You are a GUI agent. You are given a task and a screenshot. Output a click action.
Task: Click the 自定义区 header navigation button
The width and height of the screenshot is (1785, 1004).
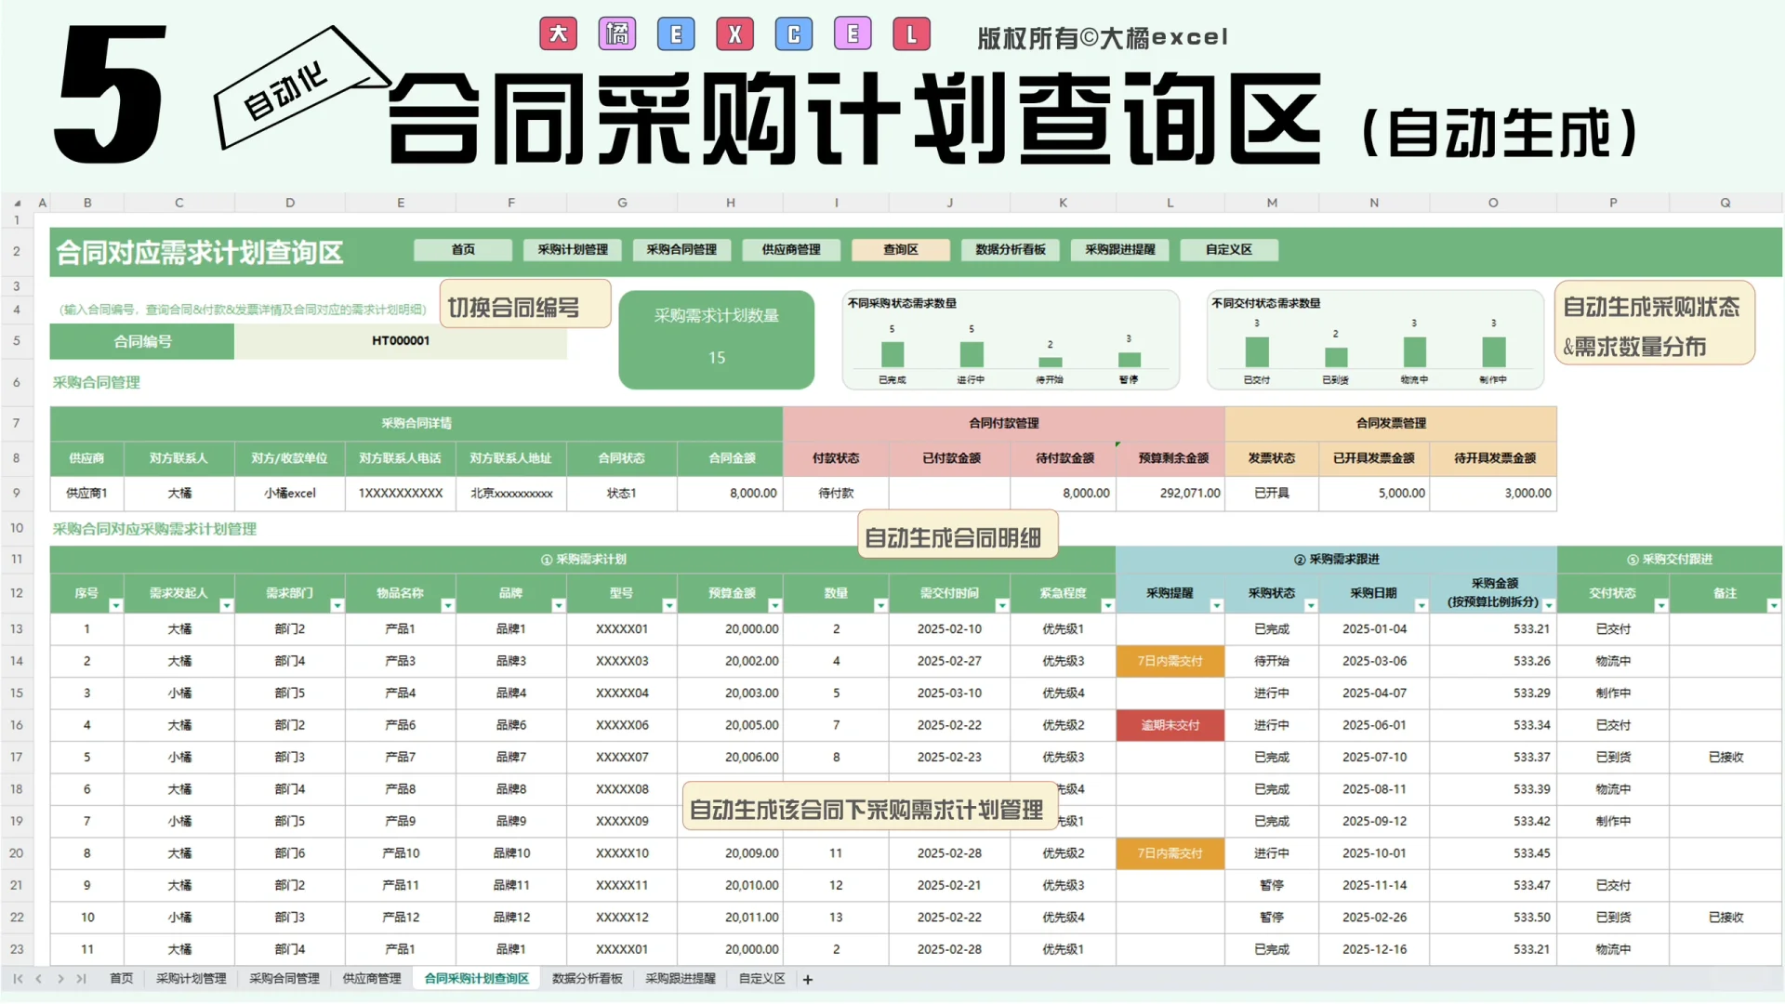(x=1229, y=250)
